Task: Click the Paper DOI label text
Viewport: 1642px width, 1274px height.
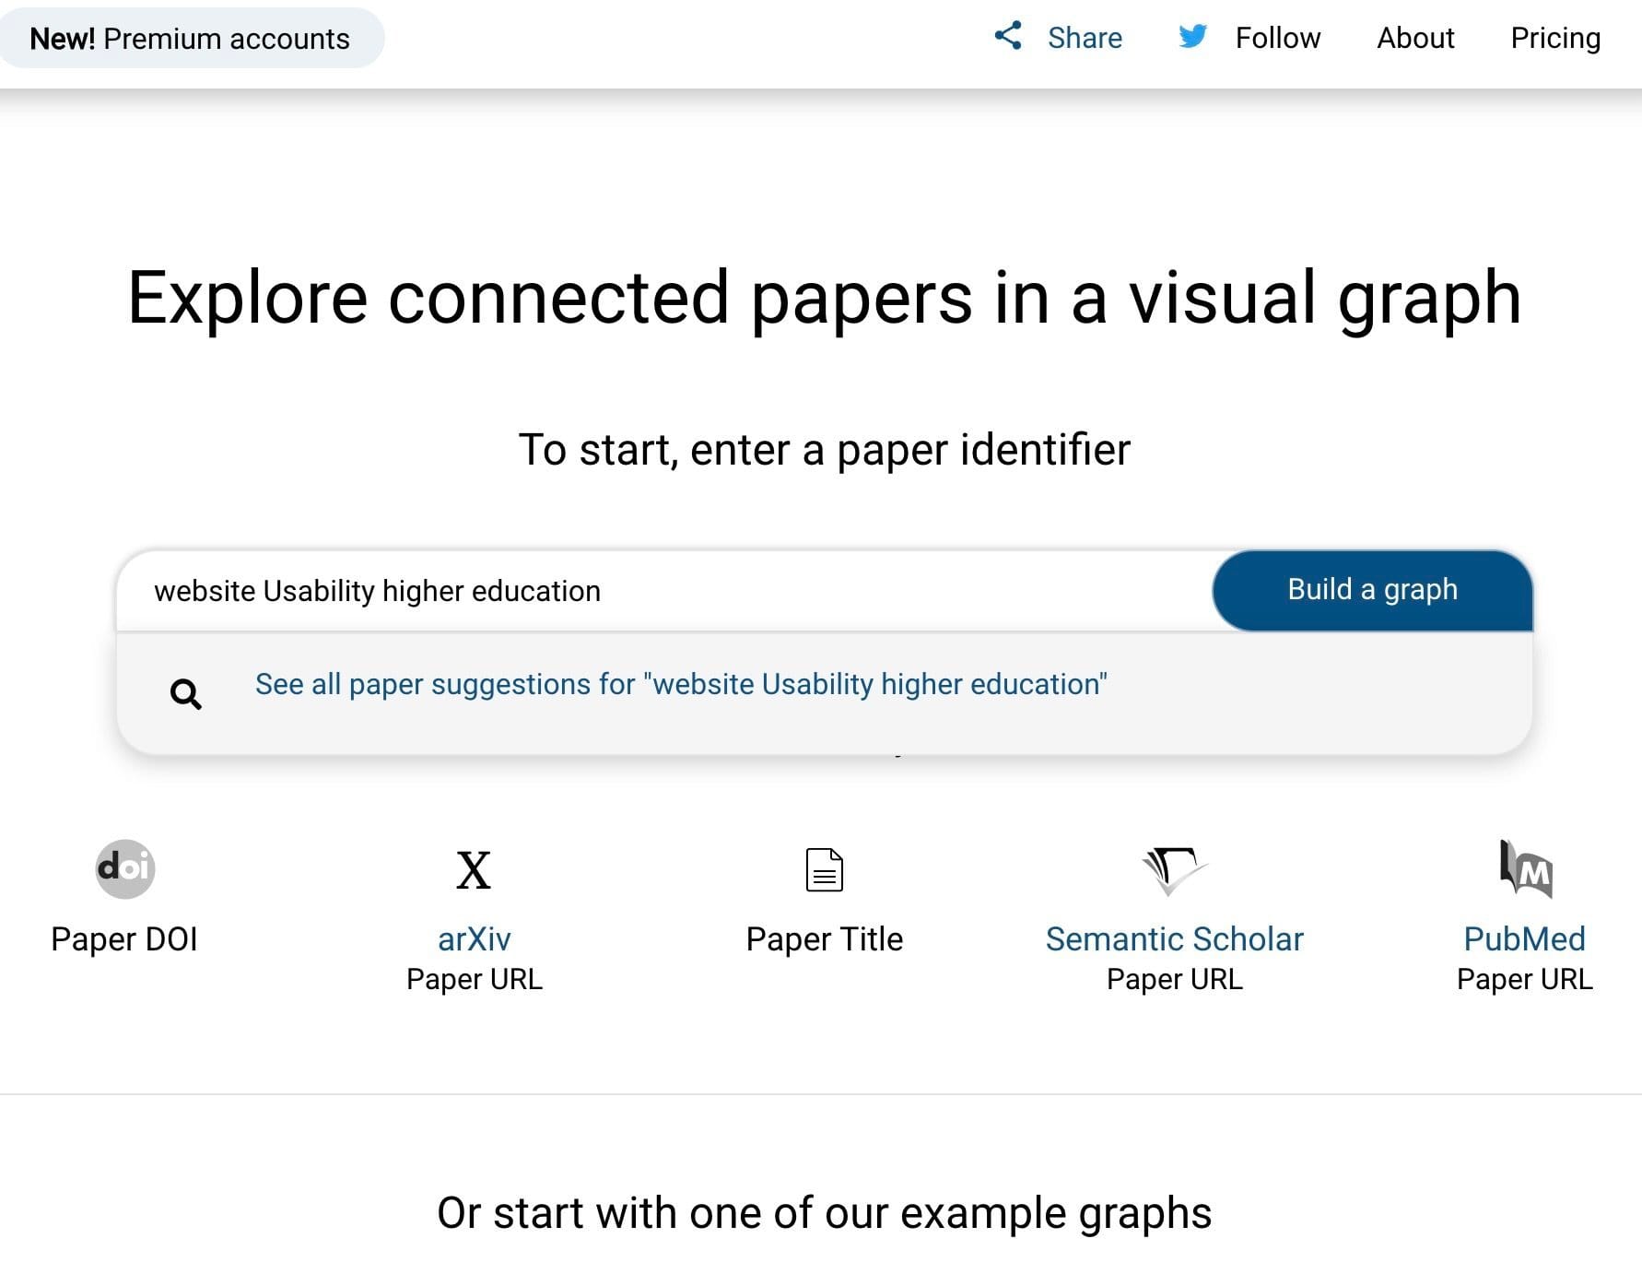Action: pos(124,938)
